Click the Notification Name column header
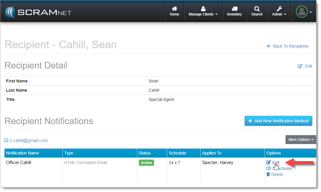321x192 pixels. pos(23,153)
